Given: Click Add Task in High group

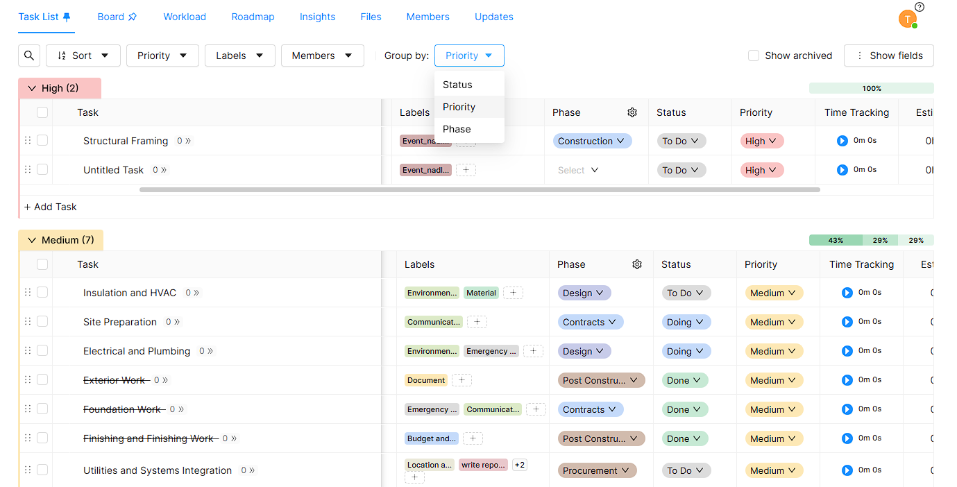Looking at the screenshot, I should [x=51, y=207].
